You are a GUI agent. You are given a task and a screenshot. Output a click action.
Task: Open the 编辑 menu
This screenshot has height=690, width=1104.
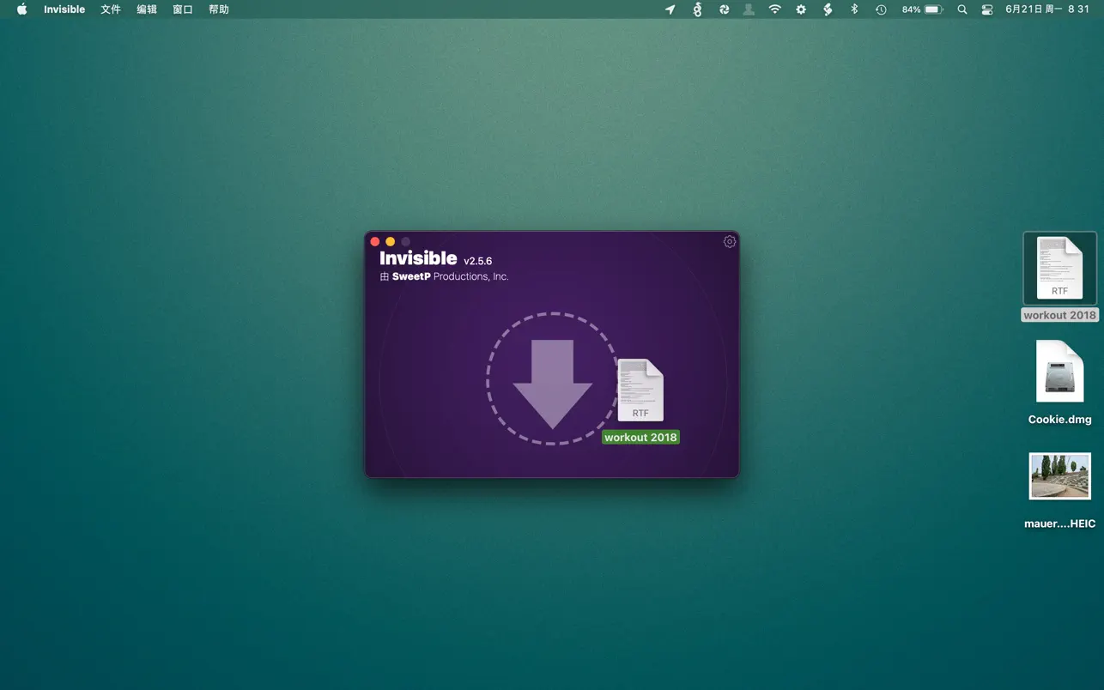147,9
